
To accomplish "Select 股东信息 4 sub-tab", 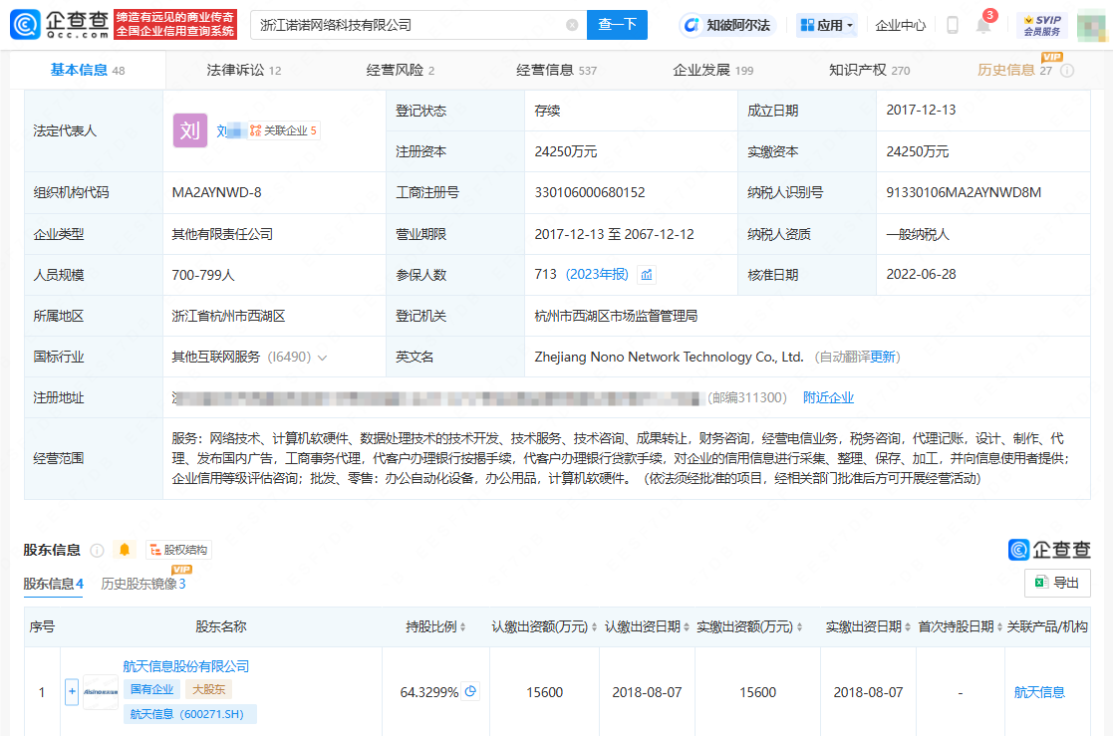I will coord(53,584).
